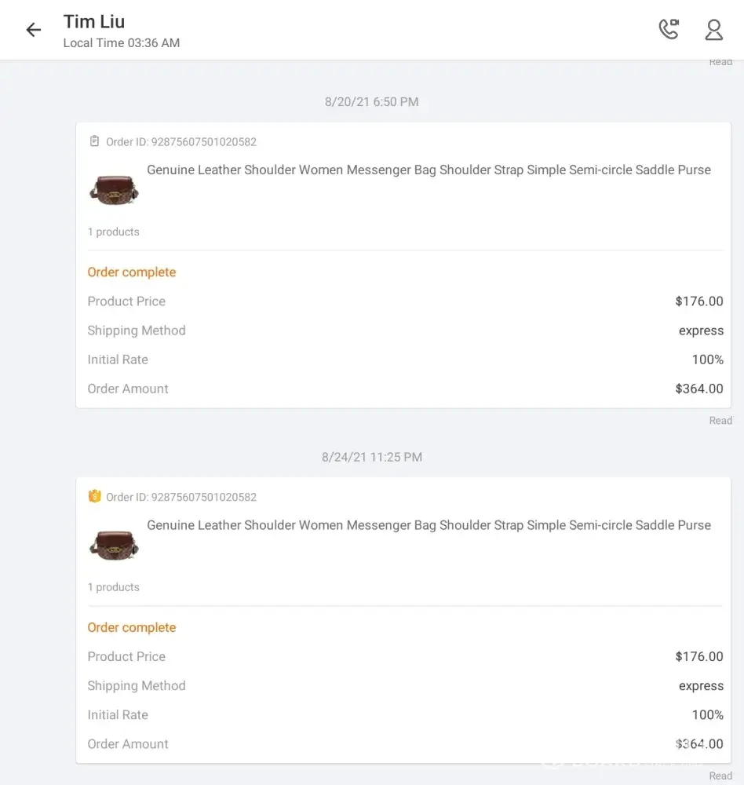This screenshot has width=744, height=785.
Task: Click '1 products' on first order card
Action: [114, 232]
